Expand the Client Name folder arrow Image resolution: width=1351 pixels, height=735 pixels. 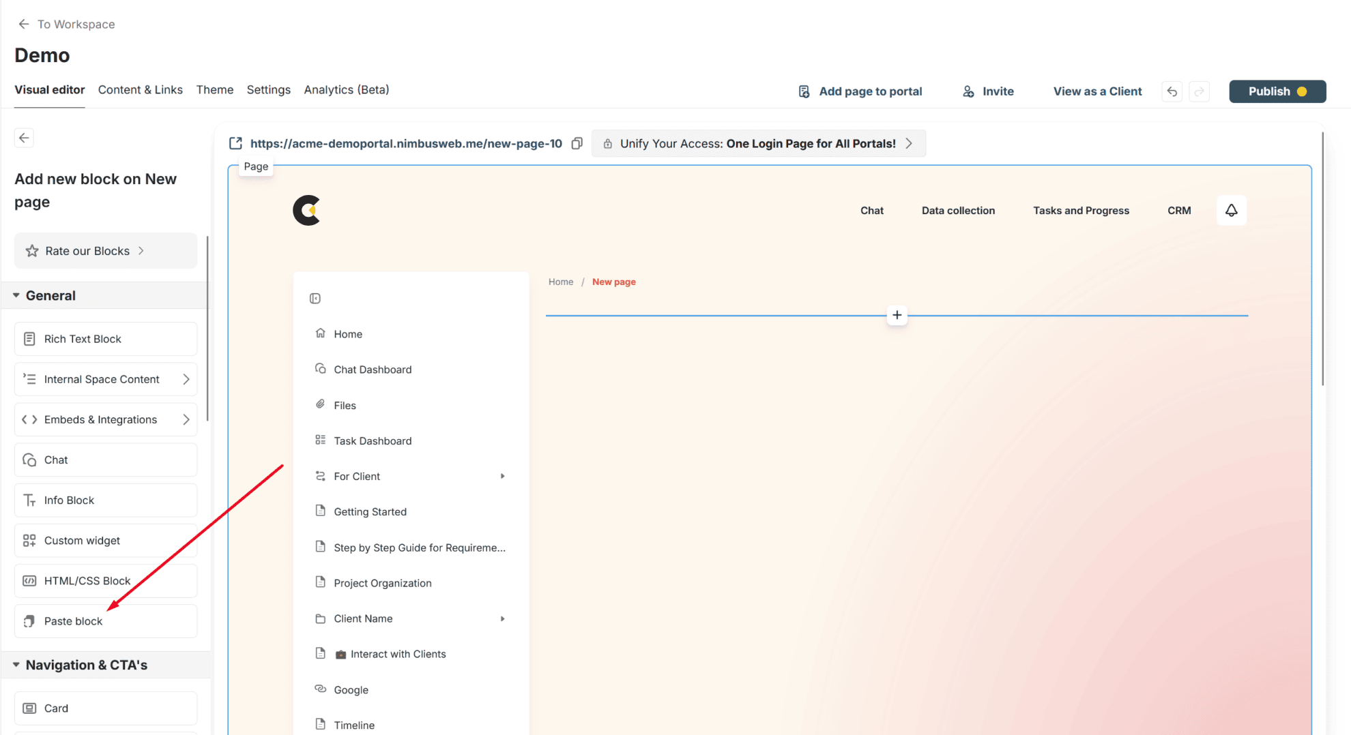(x=502, y=619)
